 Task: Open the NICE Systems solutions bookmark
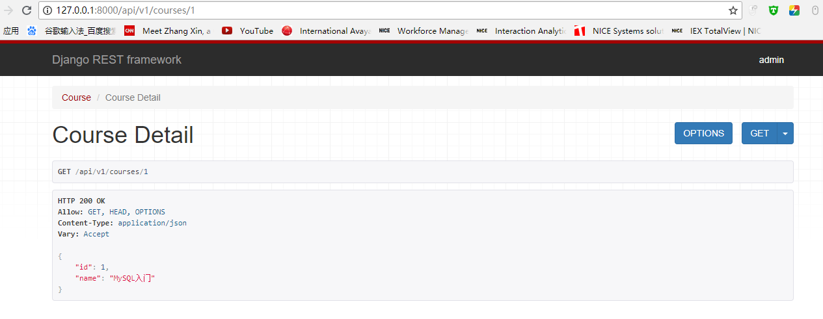point(619,31)
